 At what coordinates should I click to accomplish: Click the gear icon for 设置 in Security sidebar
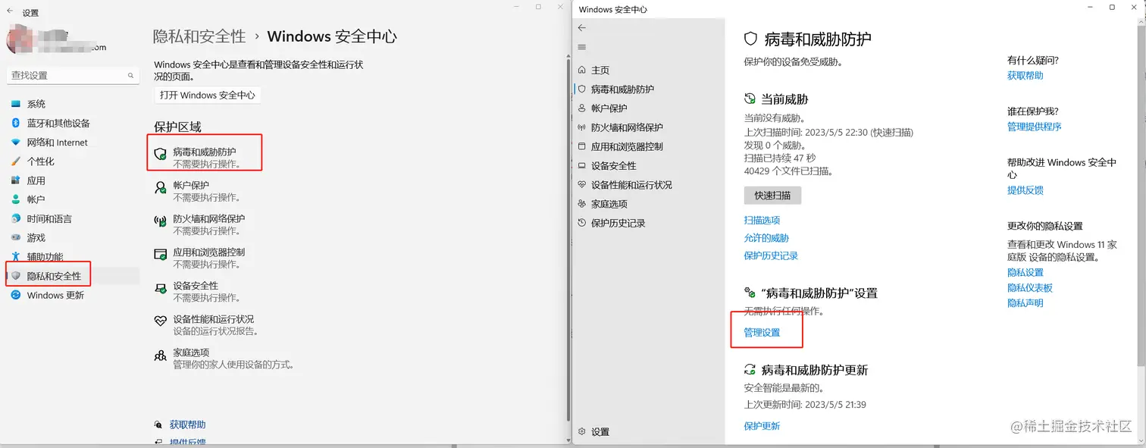582,431
